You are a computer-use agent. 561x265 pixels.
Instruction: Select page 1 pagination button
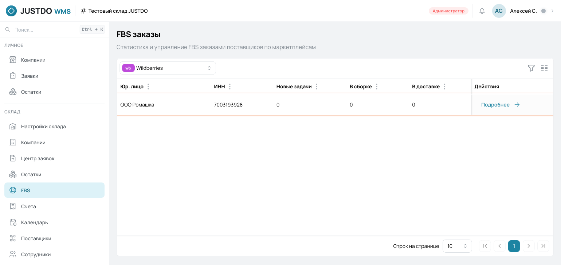[514, 246]
